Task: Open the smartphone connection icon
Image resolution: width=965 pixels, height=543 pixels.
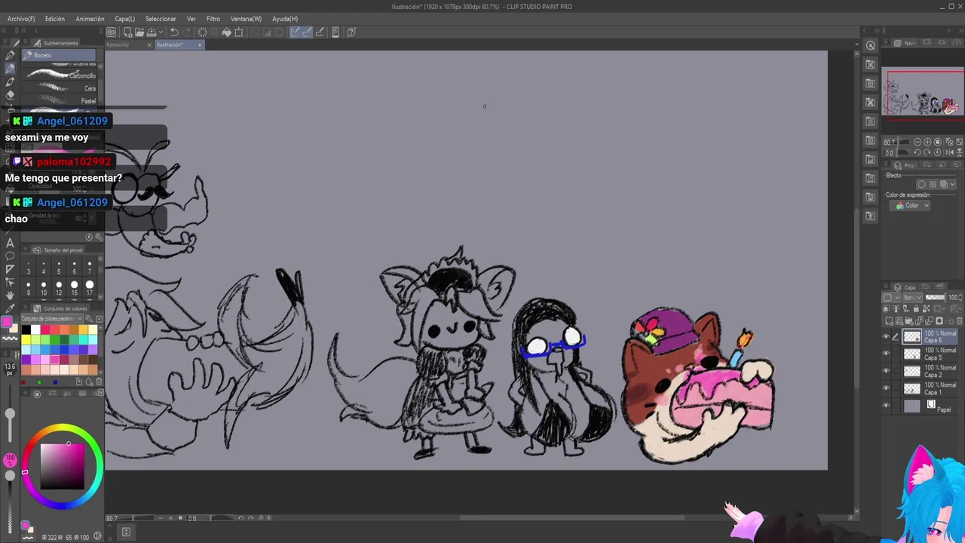Action: (x=335, y=32)
